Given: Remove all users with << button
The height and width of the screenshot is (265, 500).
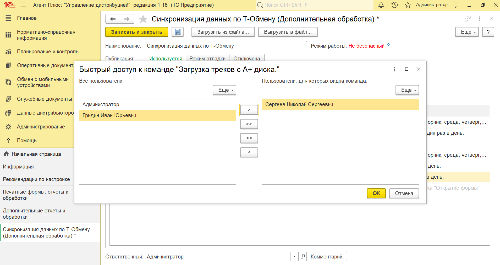Looking at the screenshot, I should 249,138.
